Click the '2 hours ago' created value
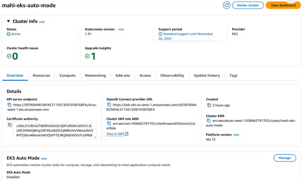The height and width of the screenshot is (181, 302). (221, 105)
